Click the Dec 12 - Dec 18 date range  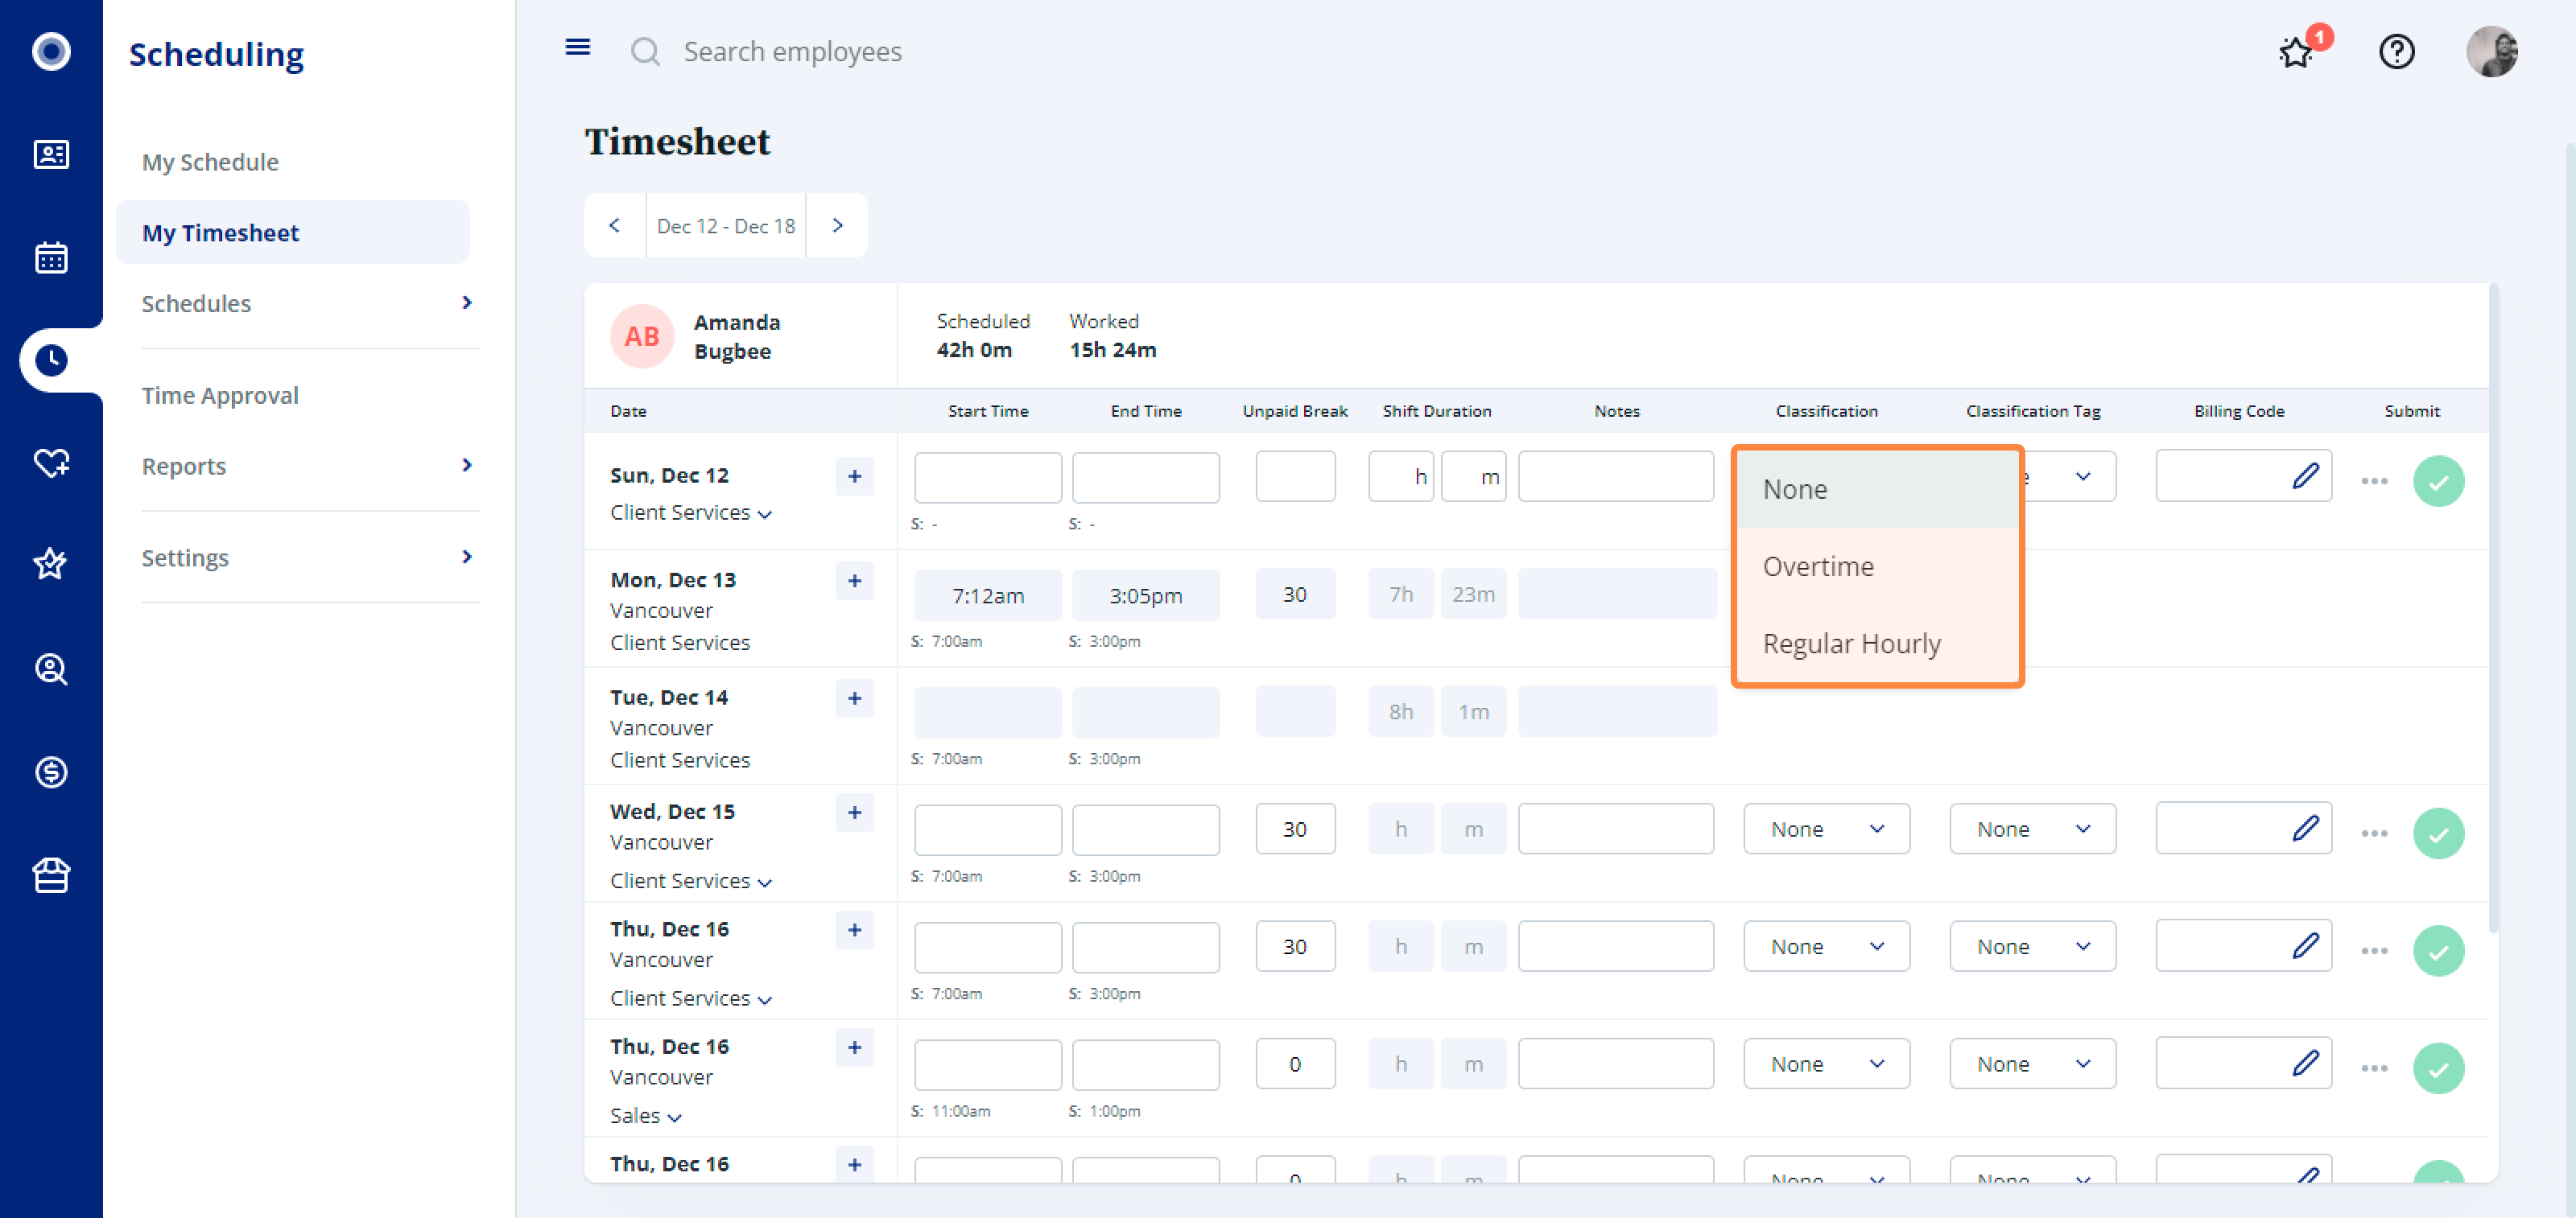(x=726, y=226)
